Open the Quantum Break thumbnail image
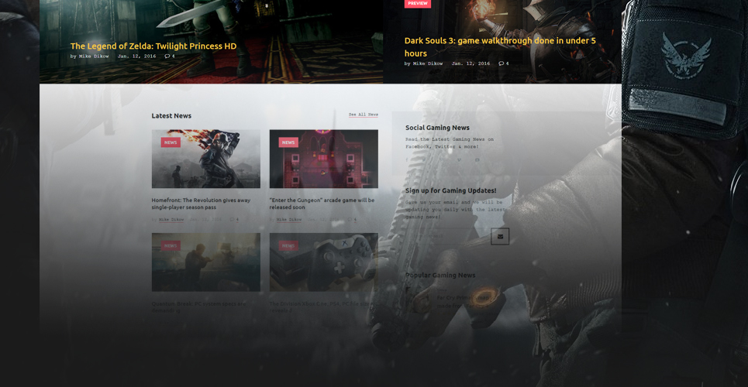The height and width of the screenshot is (387, 748). point(206,262)
